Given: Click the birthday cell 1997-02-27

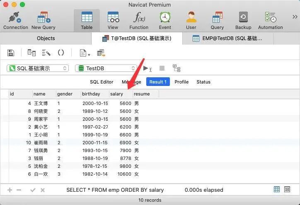Looking at the screenshot, I should [95, 127].
